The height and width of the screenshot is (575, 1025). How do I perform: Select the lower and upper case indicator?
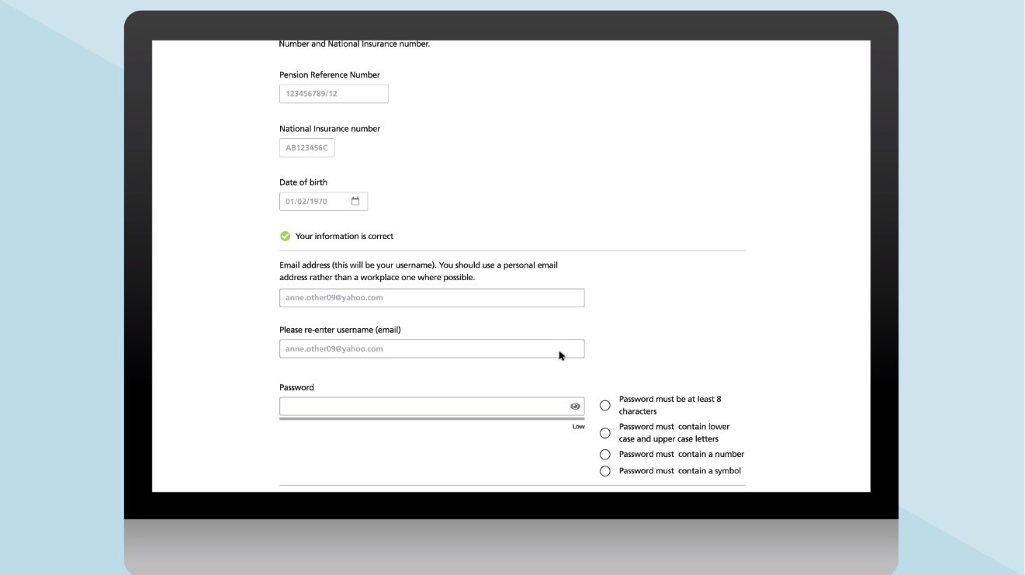point(605,433)
